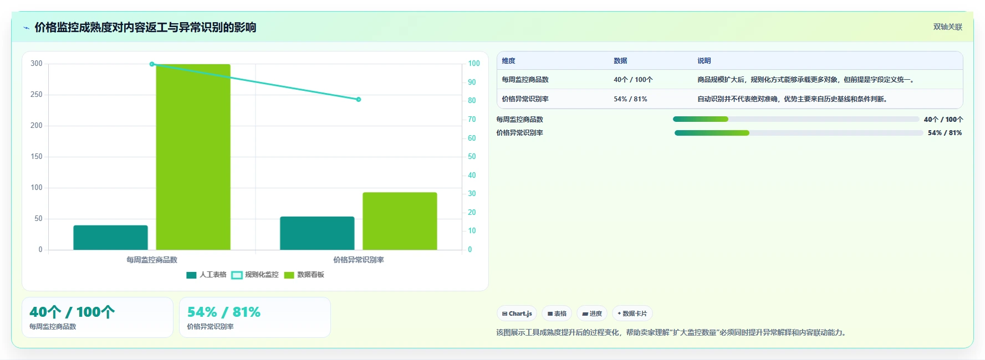
Task: Toggle the 数据看板 legend item
Action: click(x=304, y=275)
